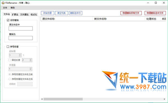Select 序号自增在文件名之后 radio button
Screen dimensions: 168x103
pyautogui.click(x=10, y=79)
